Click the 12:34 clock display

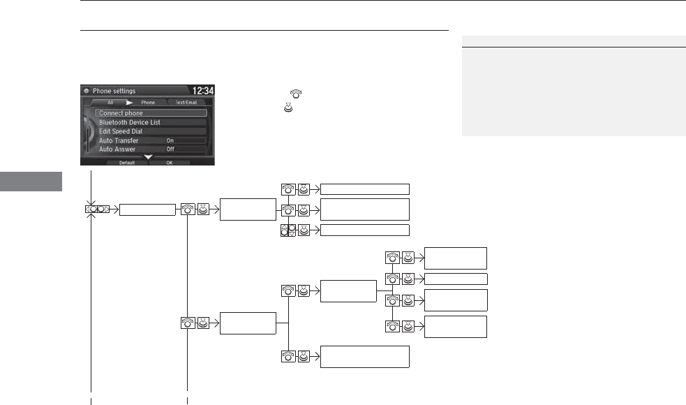pos(203,91)
